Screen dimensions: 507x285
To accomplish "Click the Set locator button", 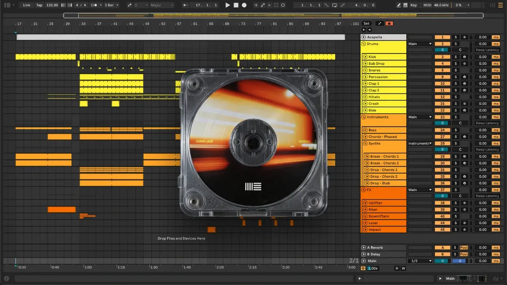I will [x=366, y=23].
